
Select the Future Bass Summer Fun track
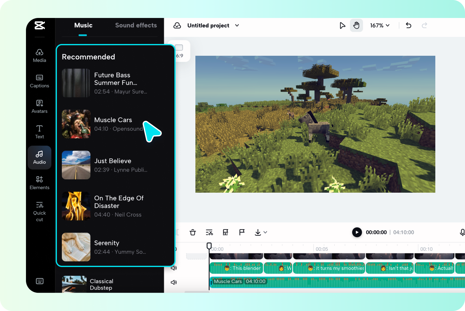coord(115,83)
